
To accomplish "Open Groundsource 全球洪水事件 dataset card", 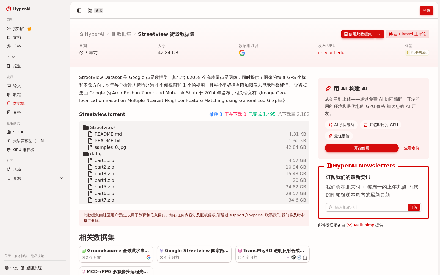I will 116,254.
